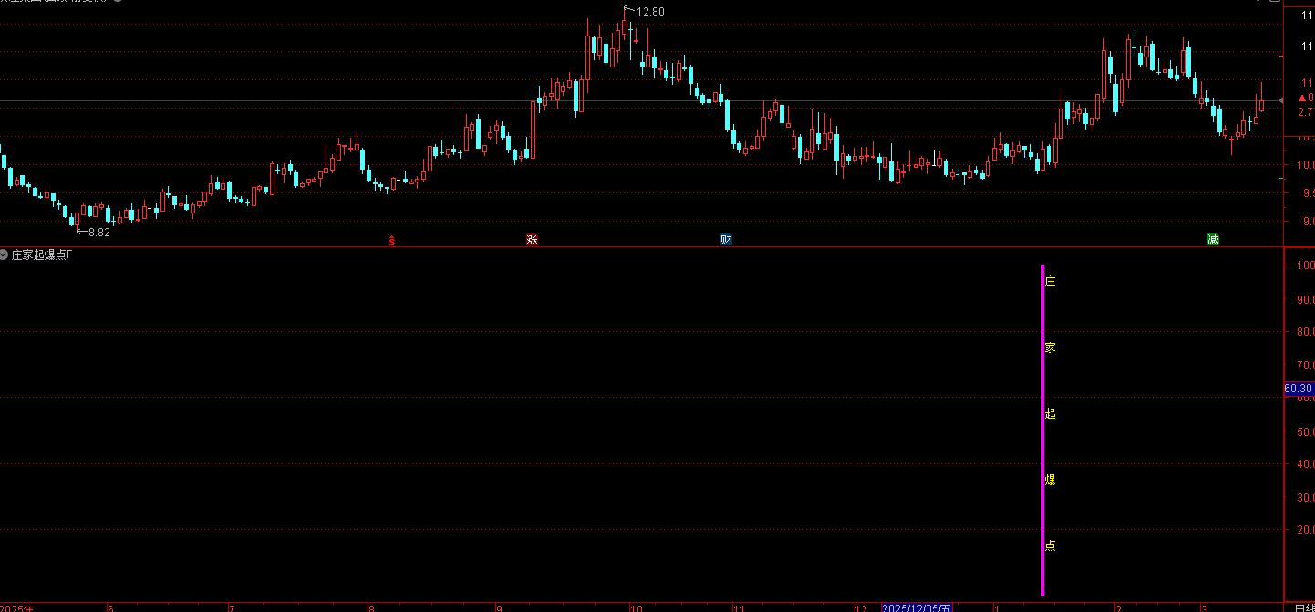Click the red S event marker
The width and height of the screenshot is (1315, 612).
pos(392,241)
